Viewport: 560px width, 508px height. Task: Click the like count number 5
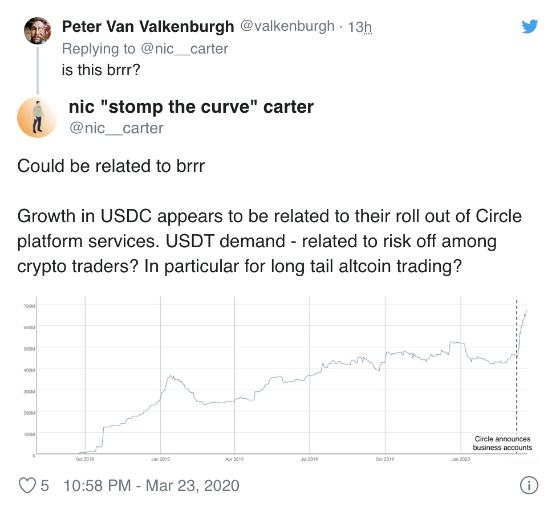[44, 486]
